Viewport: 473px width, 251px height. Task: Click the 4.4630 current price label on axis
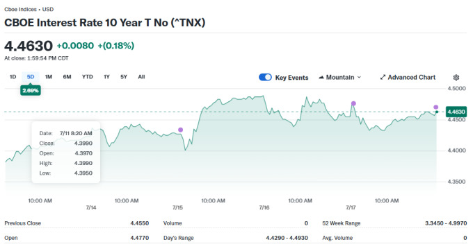(456, 112)
